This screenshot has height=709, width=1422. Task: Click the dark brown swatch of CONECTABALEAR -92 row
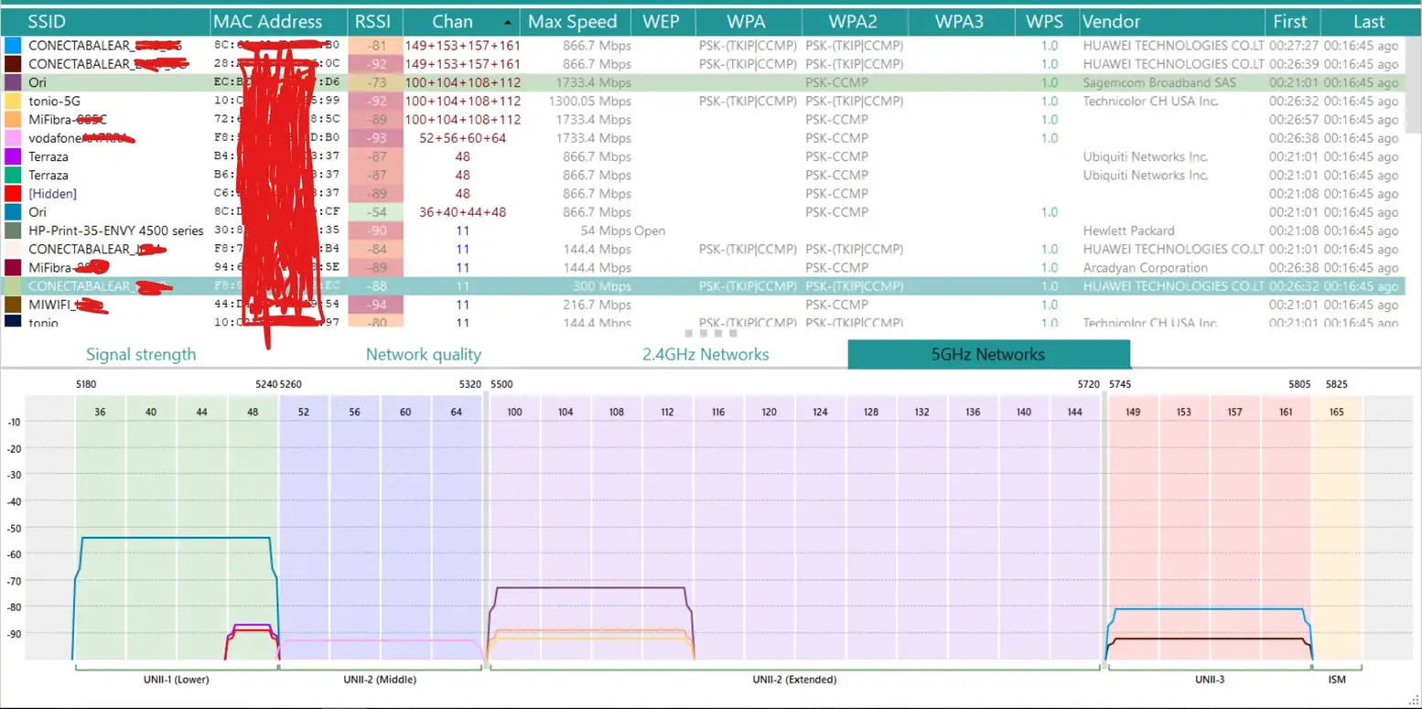(x=13, y=64)
